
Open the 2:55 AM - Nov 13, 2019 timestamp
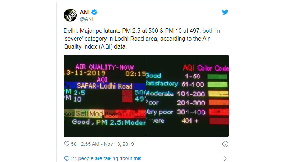[107, 144]
